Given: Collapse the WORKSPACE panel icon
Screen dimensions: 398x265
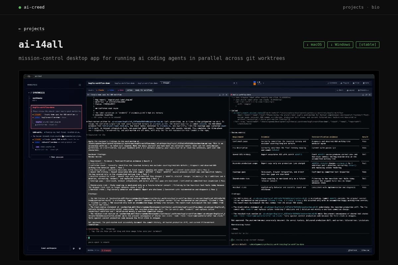Looking at the screenshot, I should [80, 85].
